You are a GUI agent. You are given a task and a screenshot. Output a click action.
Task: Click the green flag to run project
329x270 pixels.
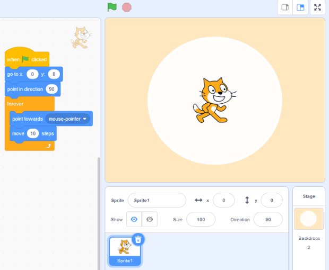tap(111, 7)
